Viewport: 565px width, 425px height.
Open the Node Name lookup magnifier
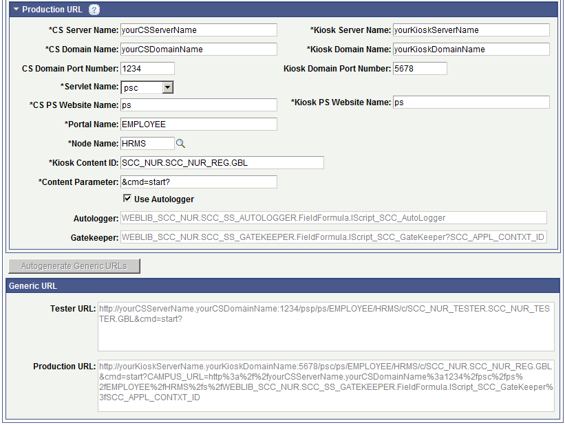180,143
